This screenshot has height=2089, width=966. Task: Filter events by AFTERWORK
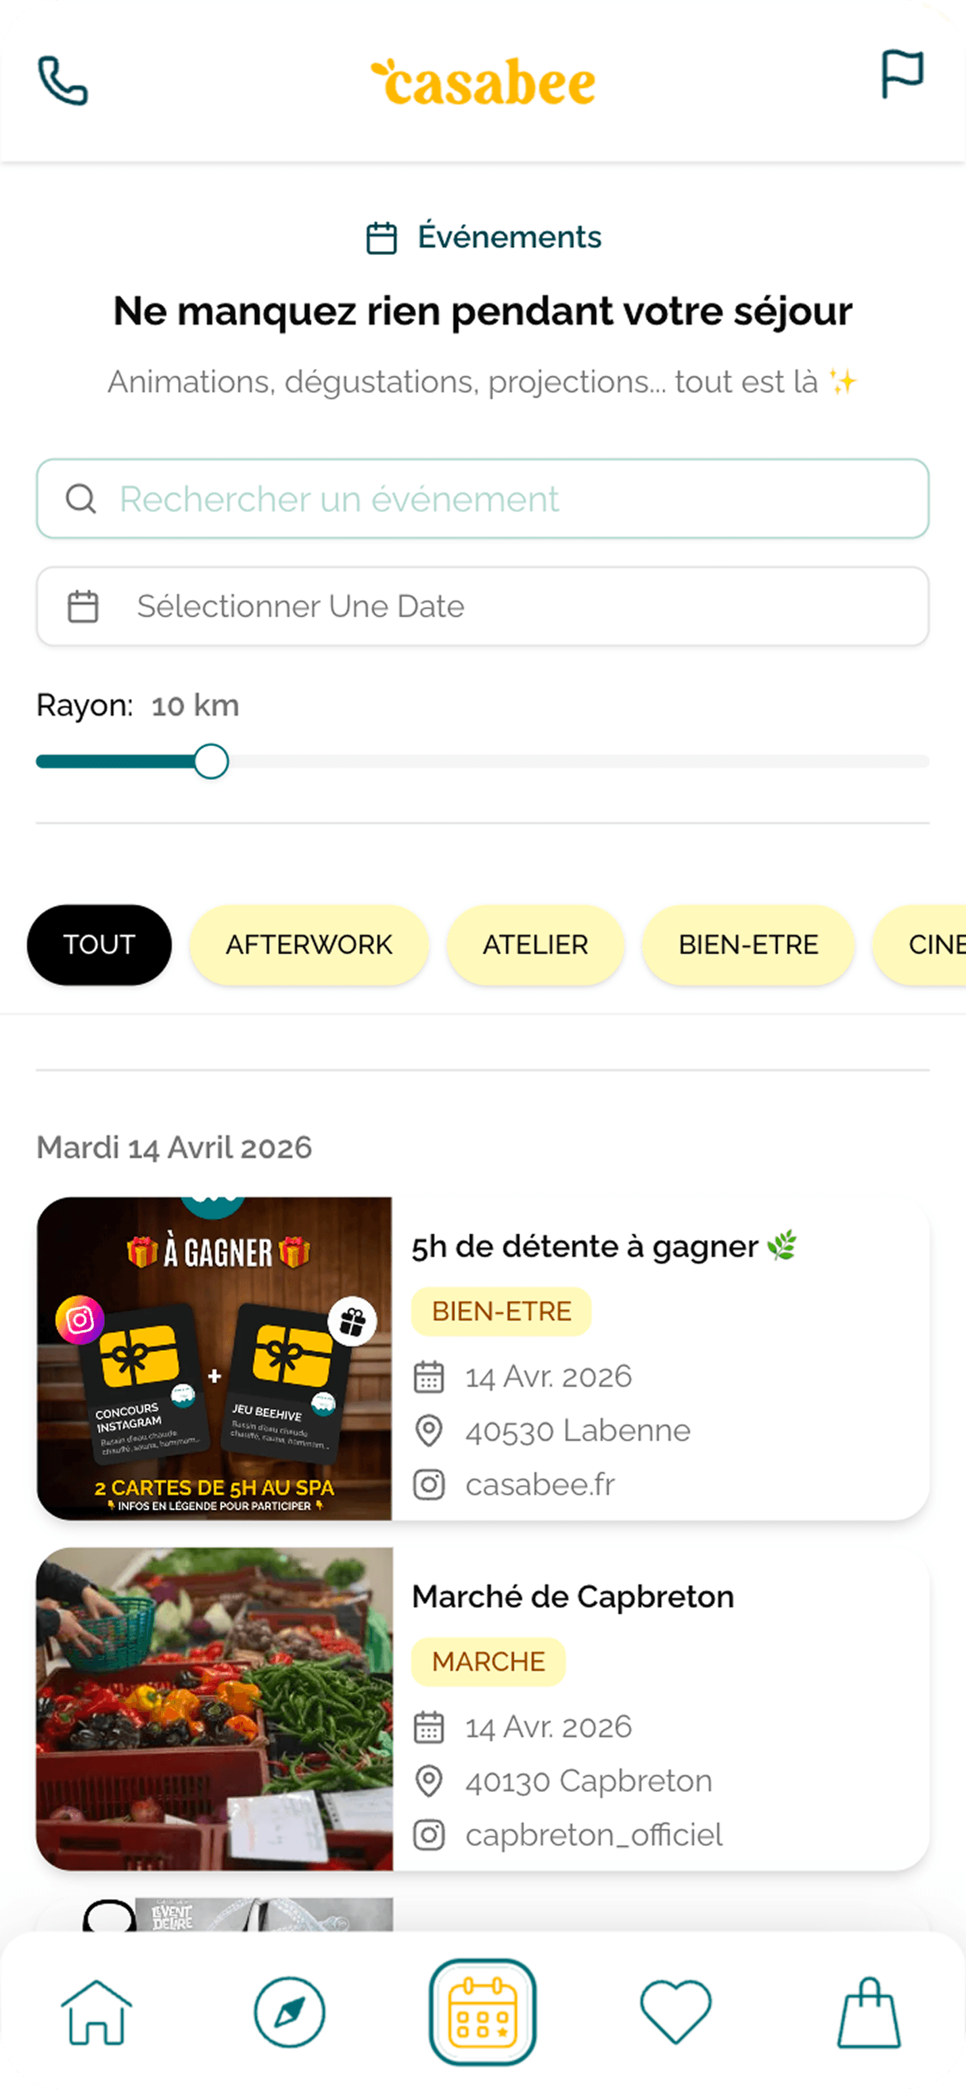309,945
